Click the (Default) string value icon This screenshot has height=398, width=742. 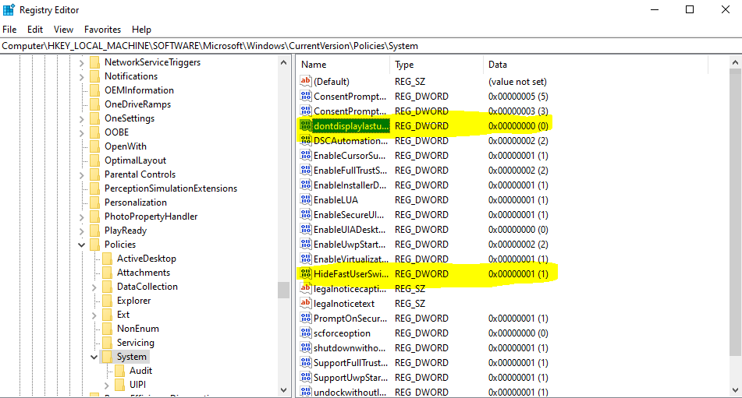pyautogui.click(x=306, y=81)
